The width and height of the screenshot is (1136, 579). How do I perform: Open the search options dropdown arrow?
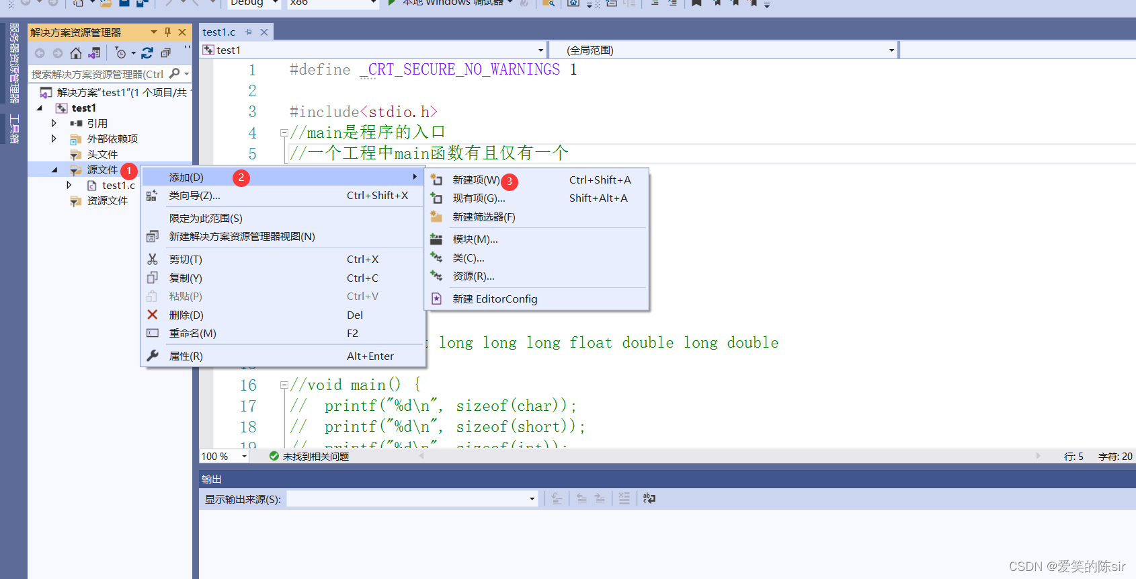[x=187, y=73]
